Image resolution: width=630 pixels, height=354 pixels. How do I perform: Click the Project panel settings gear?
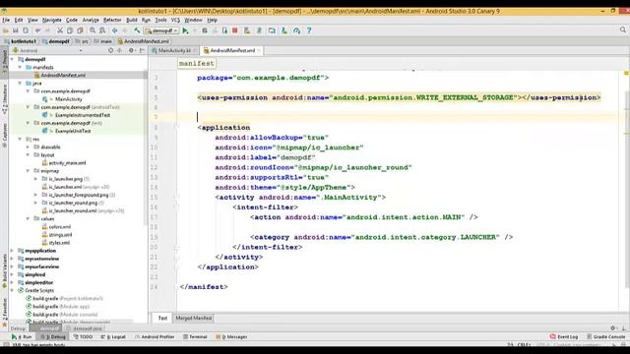tap(131, 50)
